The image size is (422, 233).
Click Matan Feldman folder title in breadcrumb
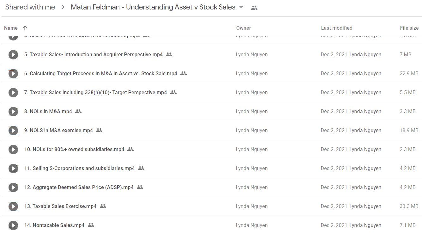(x=153, y=7)
